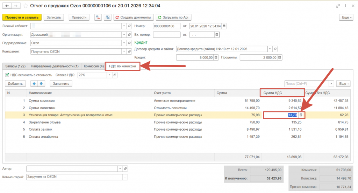Viewport: 358px width, 193px height.
Task: Switch to the Запасы (122) tab
Action: 15,66
